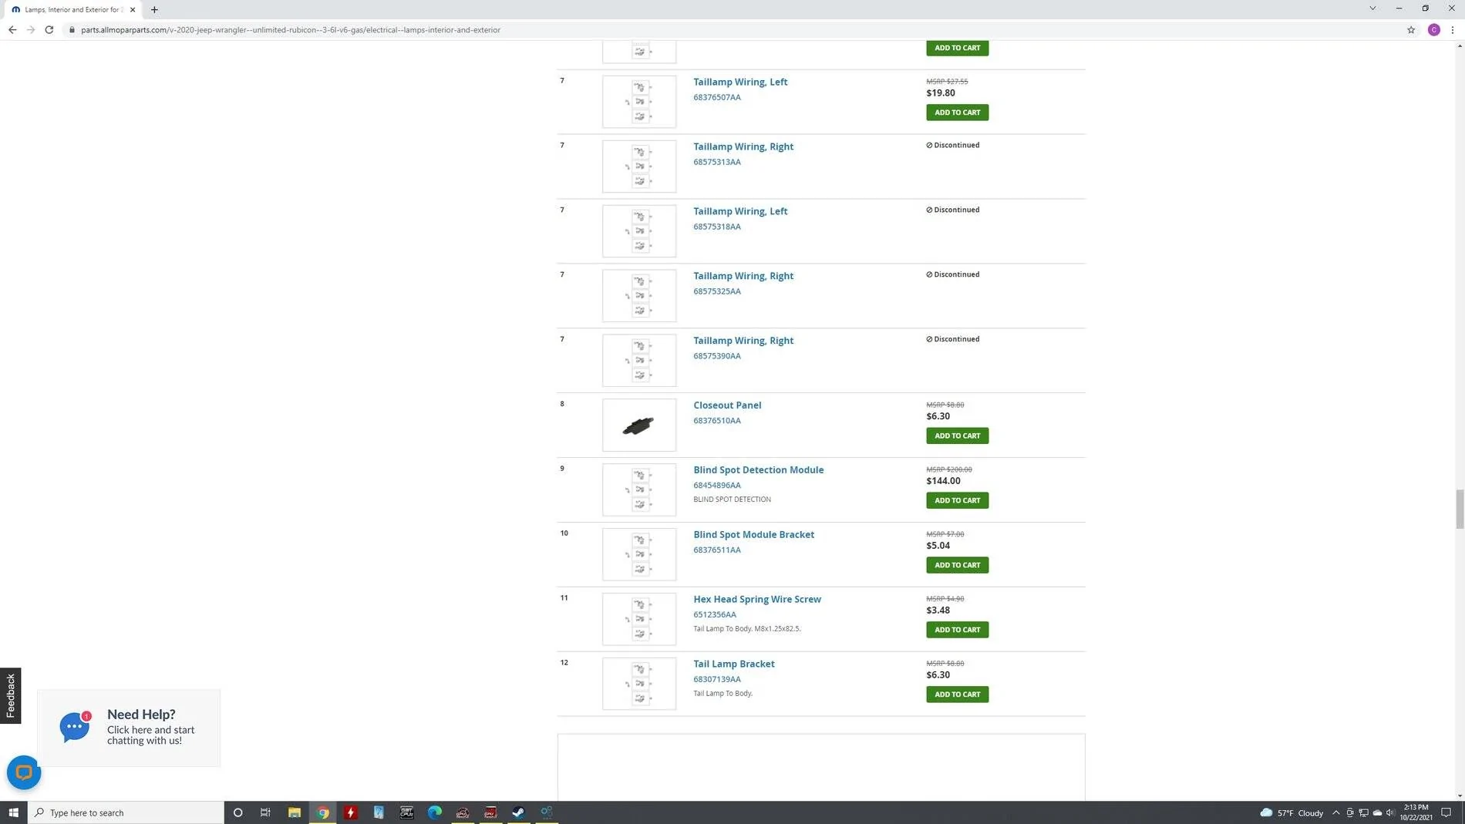Click the page vertical scrollbar thumb

(x=1459, y=510)
